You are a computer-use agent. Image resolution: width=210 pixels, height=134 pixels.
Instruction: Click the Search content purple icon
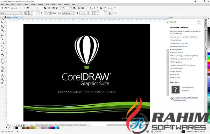tap(45, 8)
